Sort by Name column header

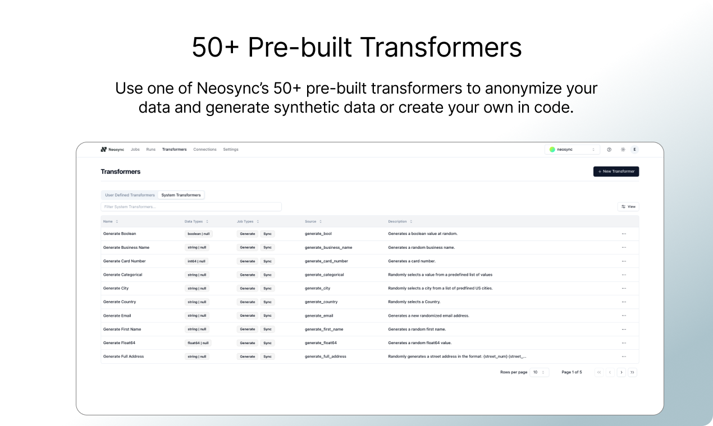(111, 221)
